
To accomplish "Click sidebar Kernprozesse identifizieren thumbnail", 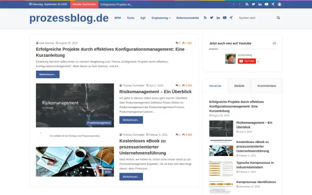I will pyautogui.click(x=221, y=187).
